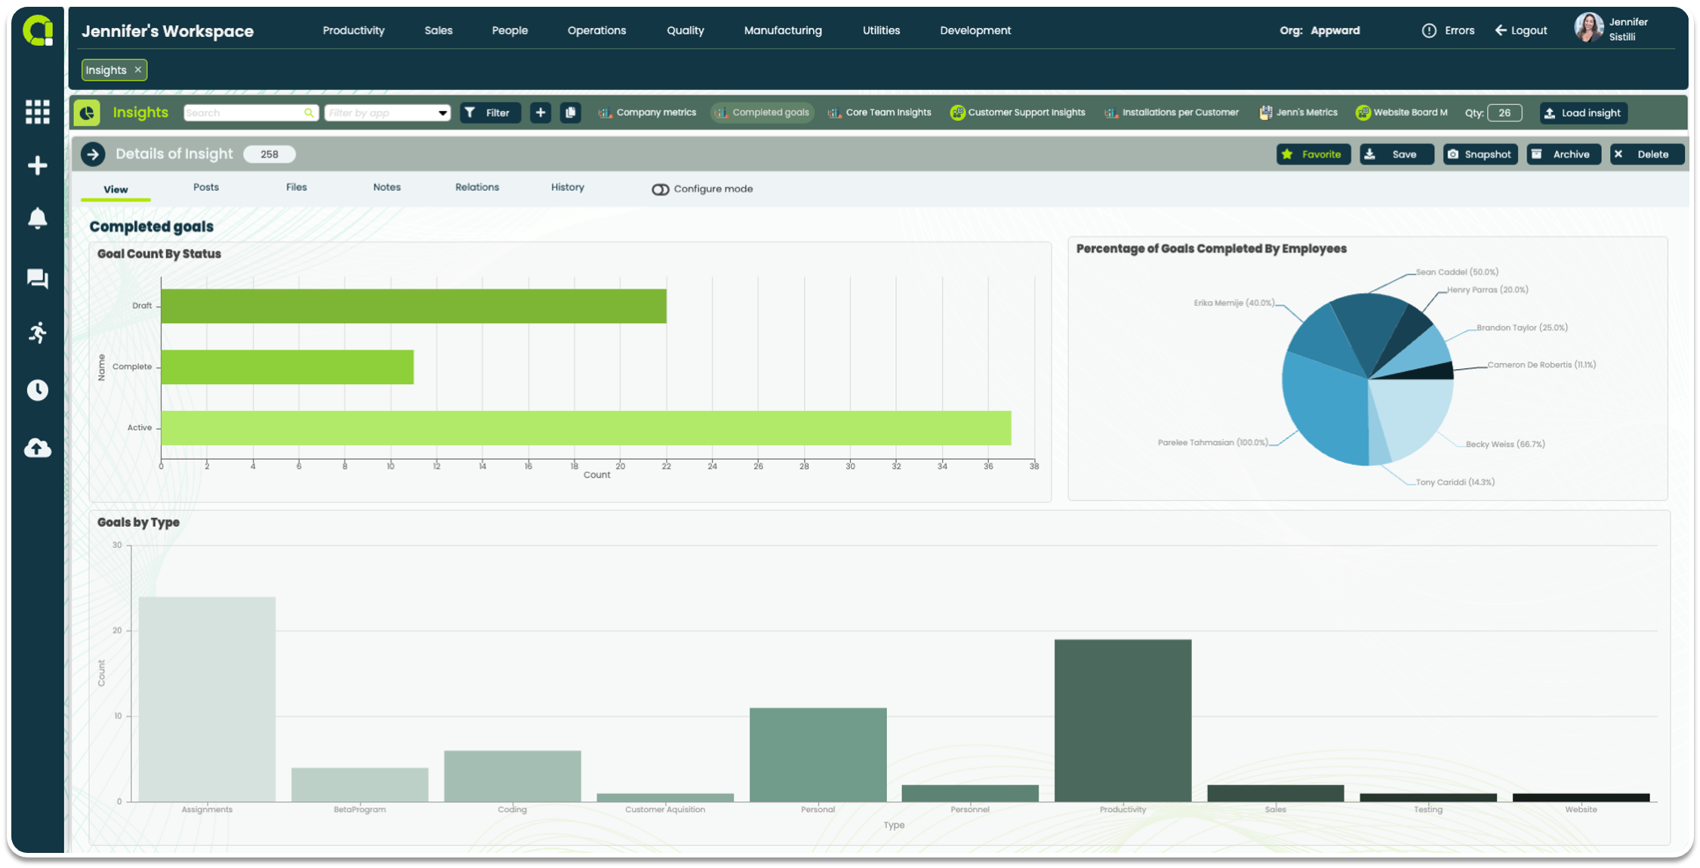Click the Favorite button
The height and width of the screenshot is (868, 1700).
(1313, 154)
